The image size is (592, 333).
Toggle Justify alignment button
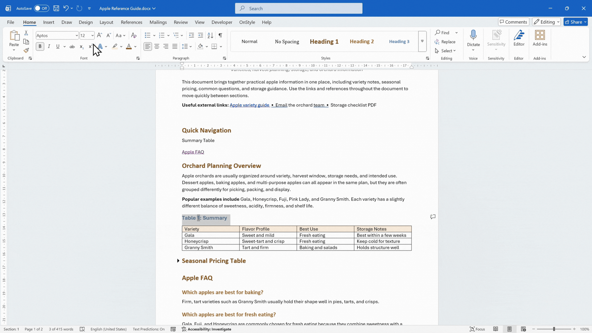click(x=175, y=47)
